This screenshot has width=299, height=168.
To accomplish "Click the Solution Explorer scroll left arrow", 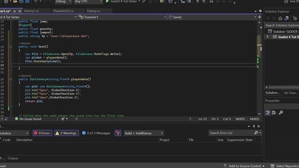I will click(x=267, y=87).
